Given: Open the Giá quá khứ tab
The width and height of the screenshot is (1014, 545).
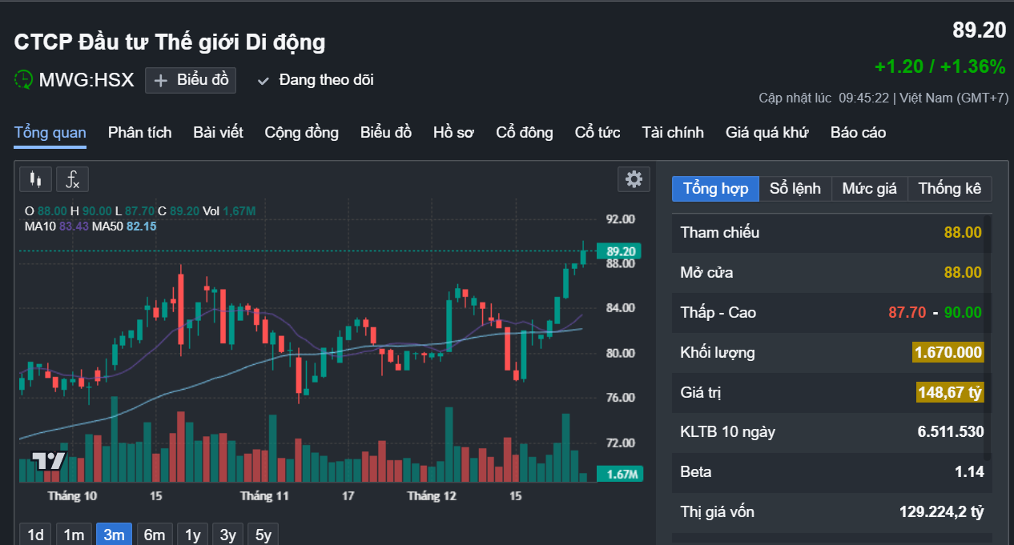Looking at the screenshot, I should coord(767,133).
